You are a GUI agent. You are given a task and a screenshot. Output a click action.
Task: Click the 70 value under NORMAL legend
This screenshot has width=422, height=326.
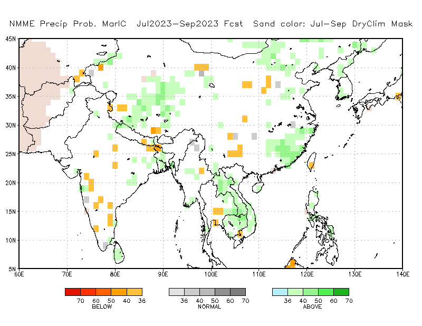click(245, 301)
